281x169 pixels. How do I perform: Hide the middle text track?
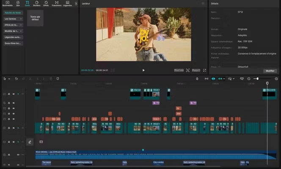point(14,114)
